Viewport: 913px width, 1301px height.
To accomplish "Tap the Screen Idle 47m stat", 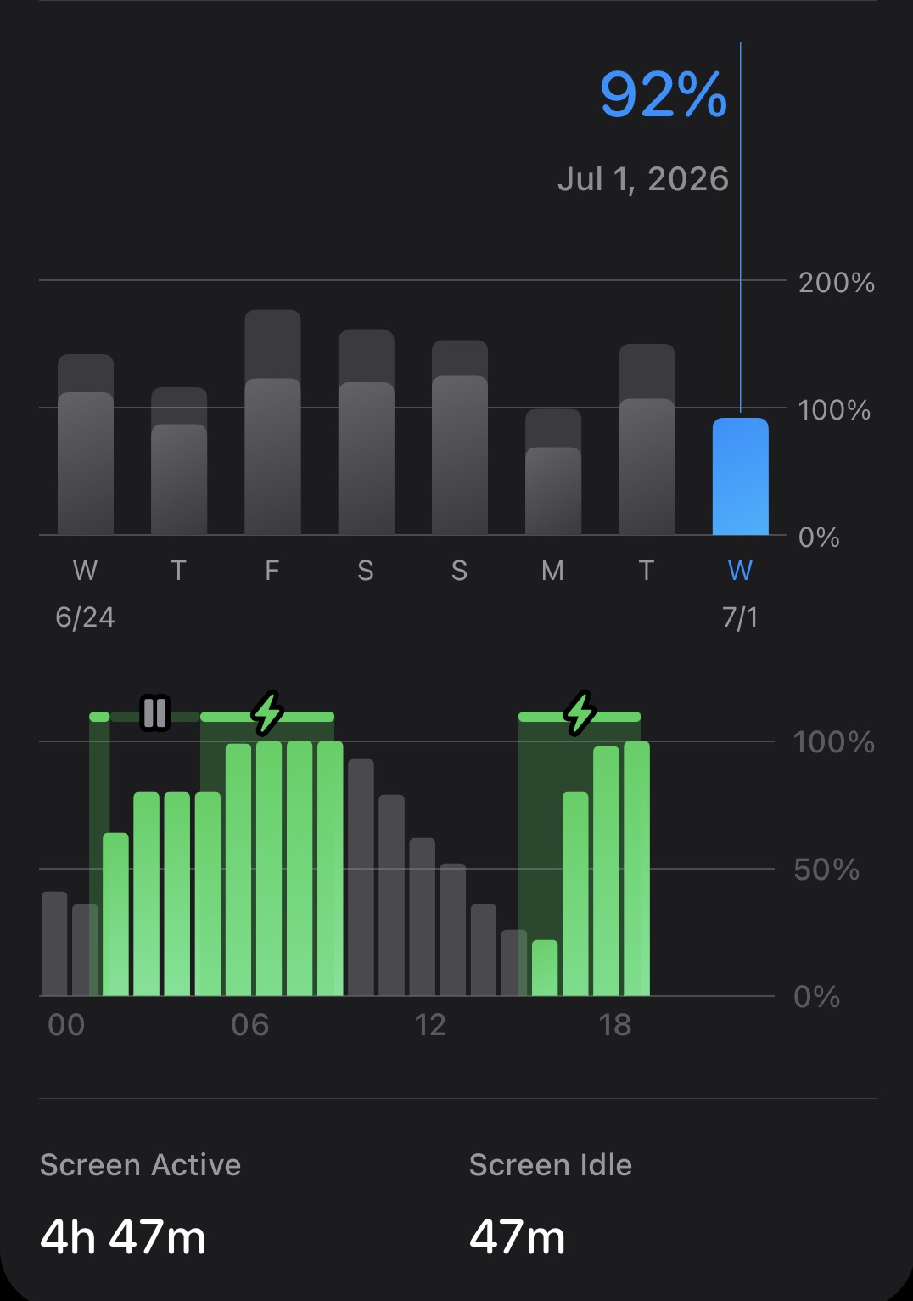I will click(551, 1202).
